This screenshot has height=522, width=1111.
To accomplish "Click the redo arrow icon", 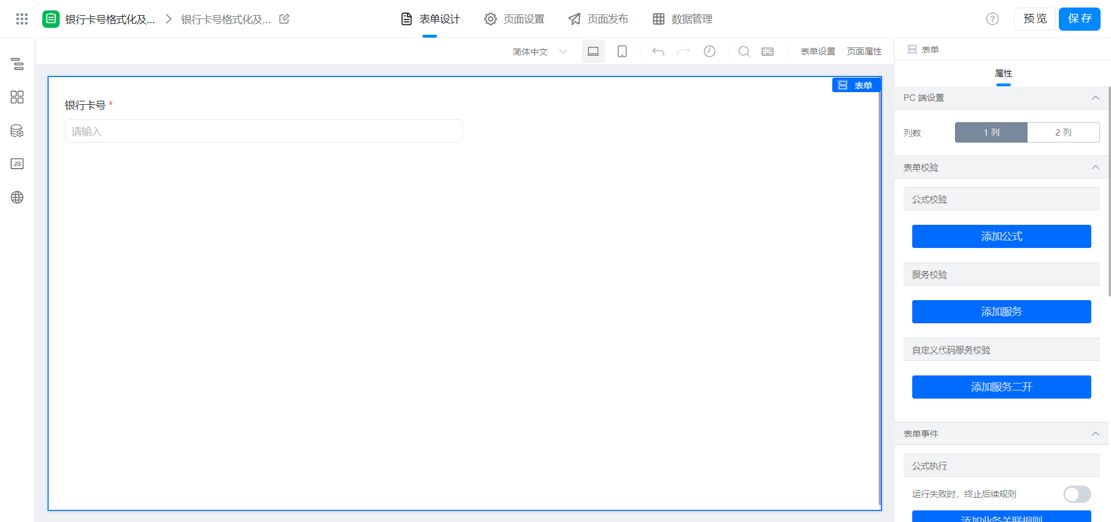I will pyautogui.click(x=684, y=52).
